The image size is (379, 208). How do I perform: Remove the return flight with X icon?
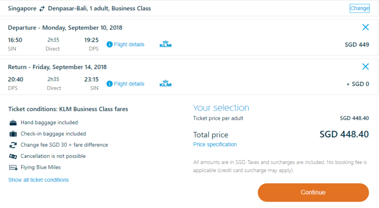coord(365,66)
